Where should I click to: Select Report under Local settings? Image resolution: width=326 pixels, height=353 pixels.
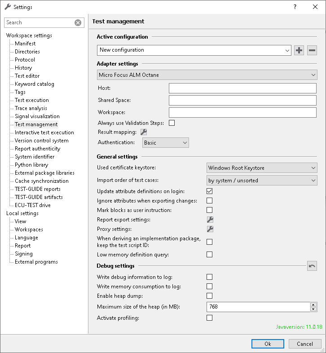23,246
